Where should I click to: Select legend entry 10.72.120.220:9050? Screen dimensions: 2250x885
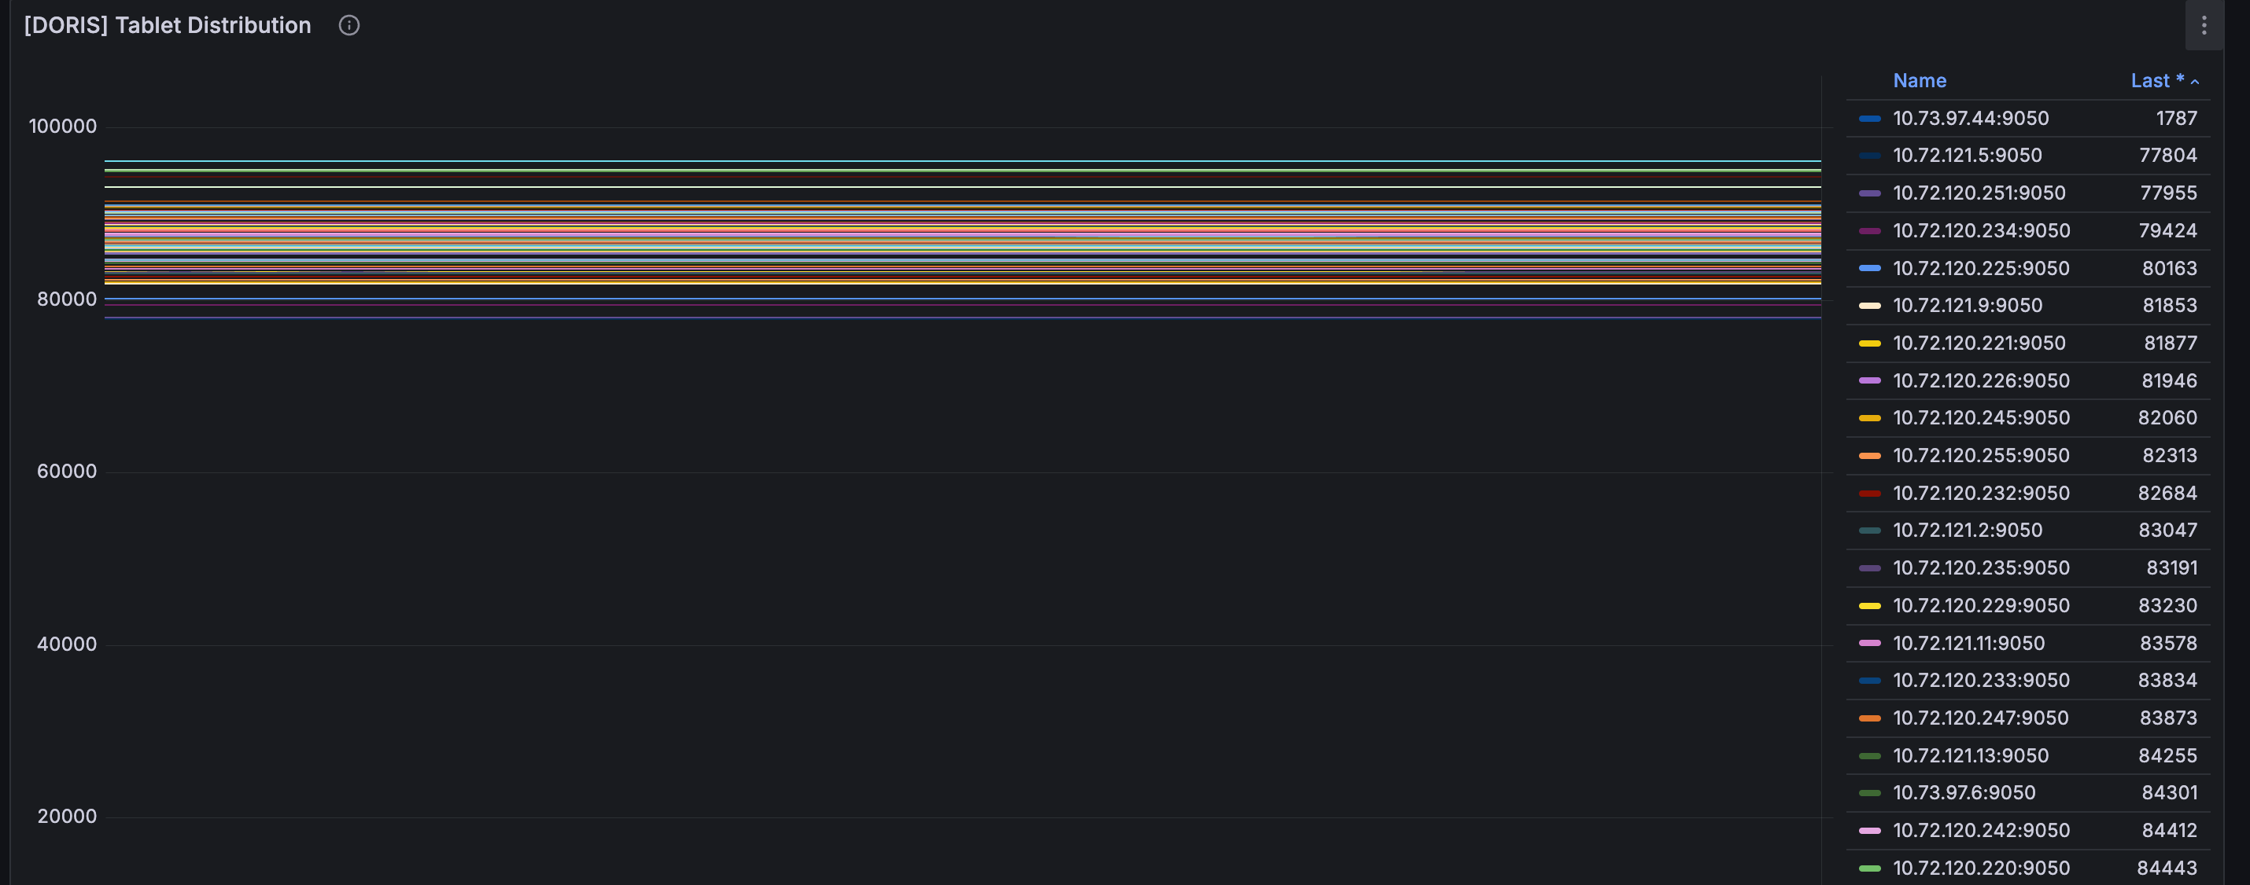click(1981, 868)
